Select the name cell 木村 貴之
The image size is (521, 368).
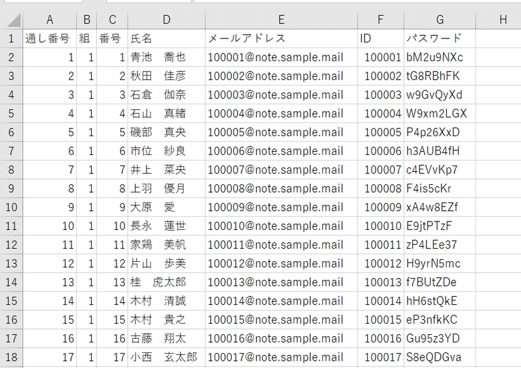(x=167, y=320)
